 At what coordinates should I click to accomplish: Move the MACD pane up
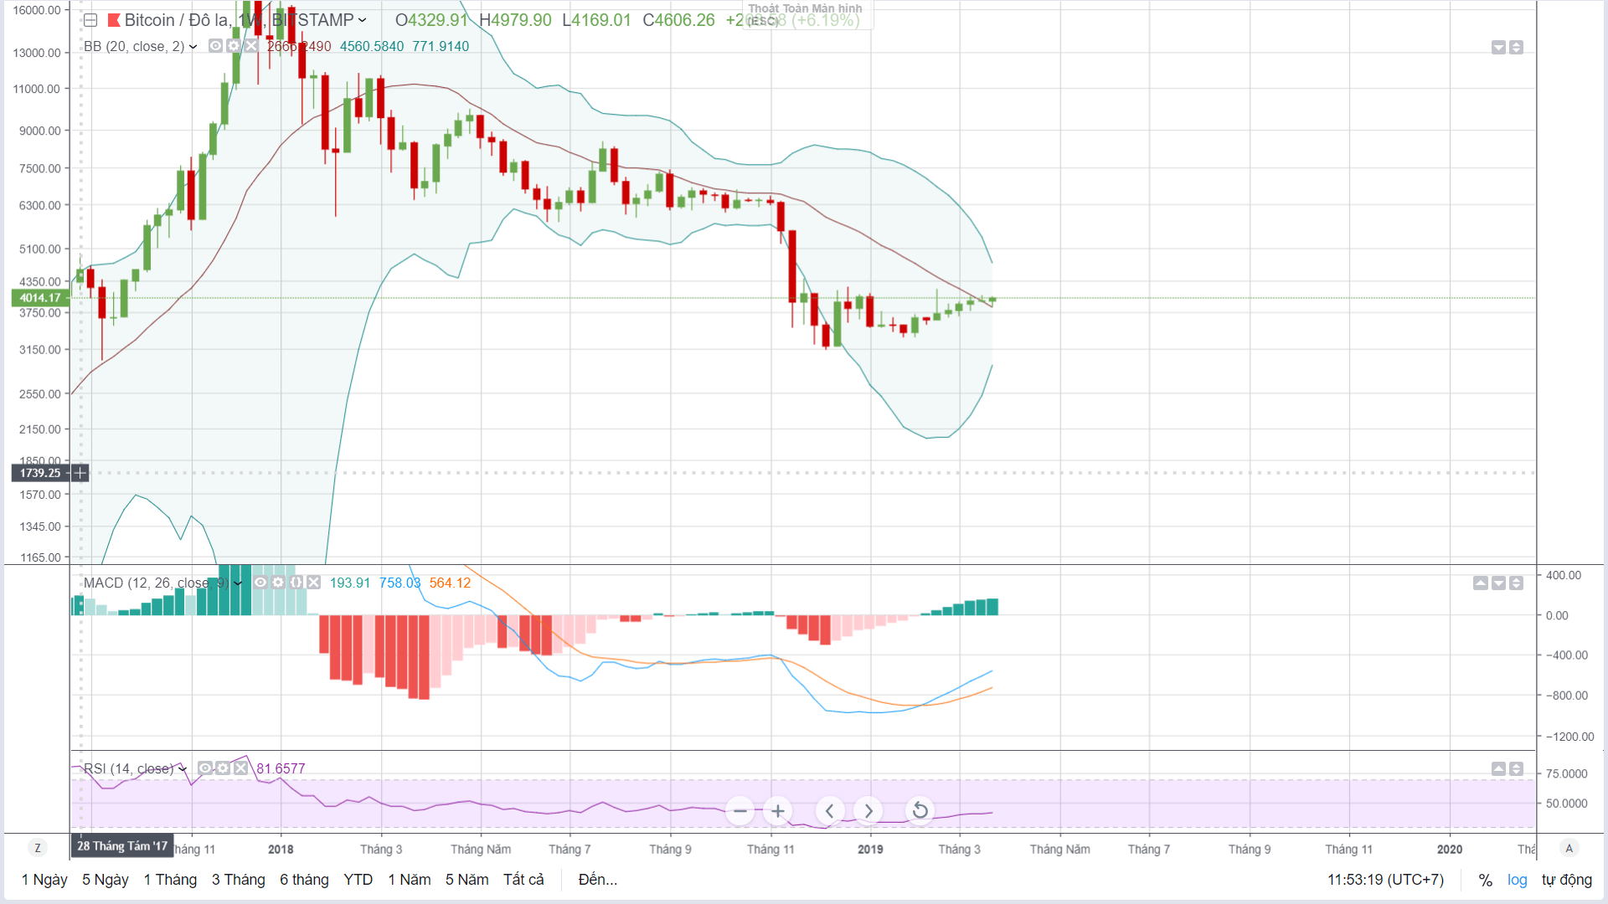1481,583
